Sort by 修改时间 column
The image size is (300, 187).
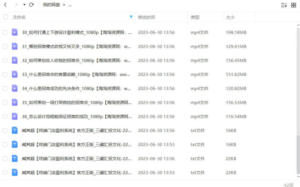coord(146,17)
